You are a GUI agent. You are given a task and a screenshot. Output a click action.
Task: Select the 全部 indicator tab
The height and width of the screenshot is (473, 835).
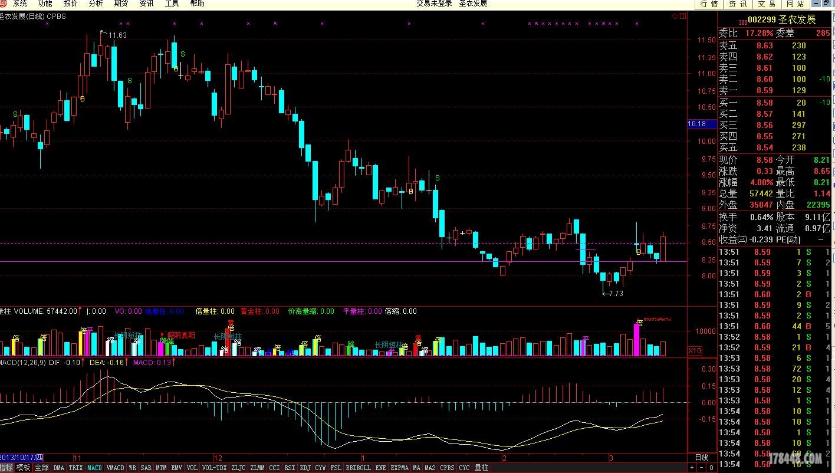(x=41, y=468)
